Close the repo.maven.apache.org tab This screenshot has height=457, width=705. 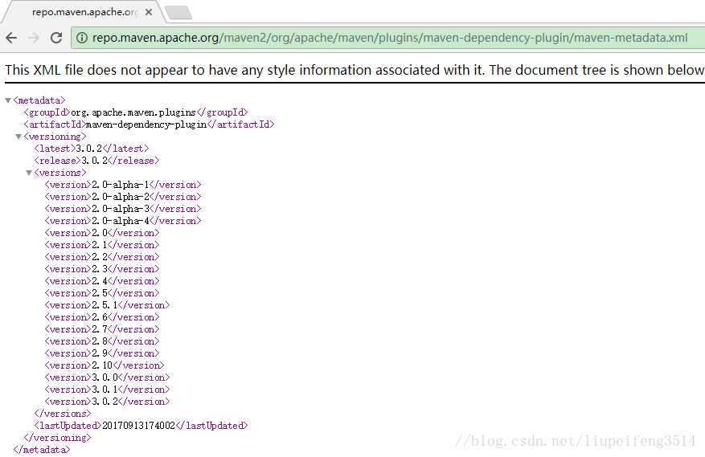(149, 12)
